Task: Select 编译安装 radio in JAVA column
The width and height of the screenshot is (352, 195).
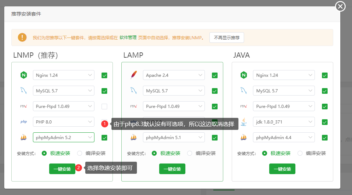Action: 300,153
